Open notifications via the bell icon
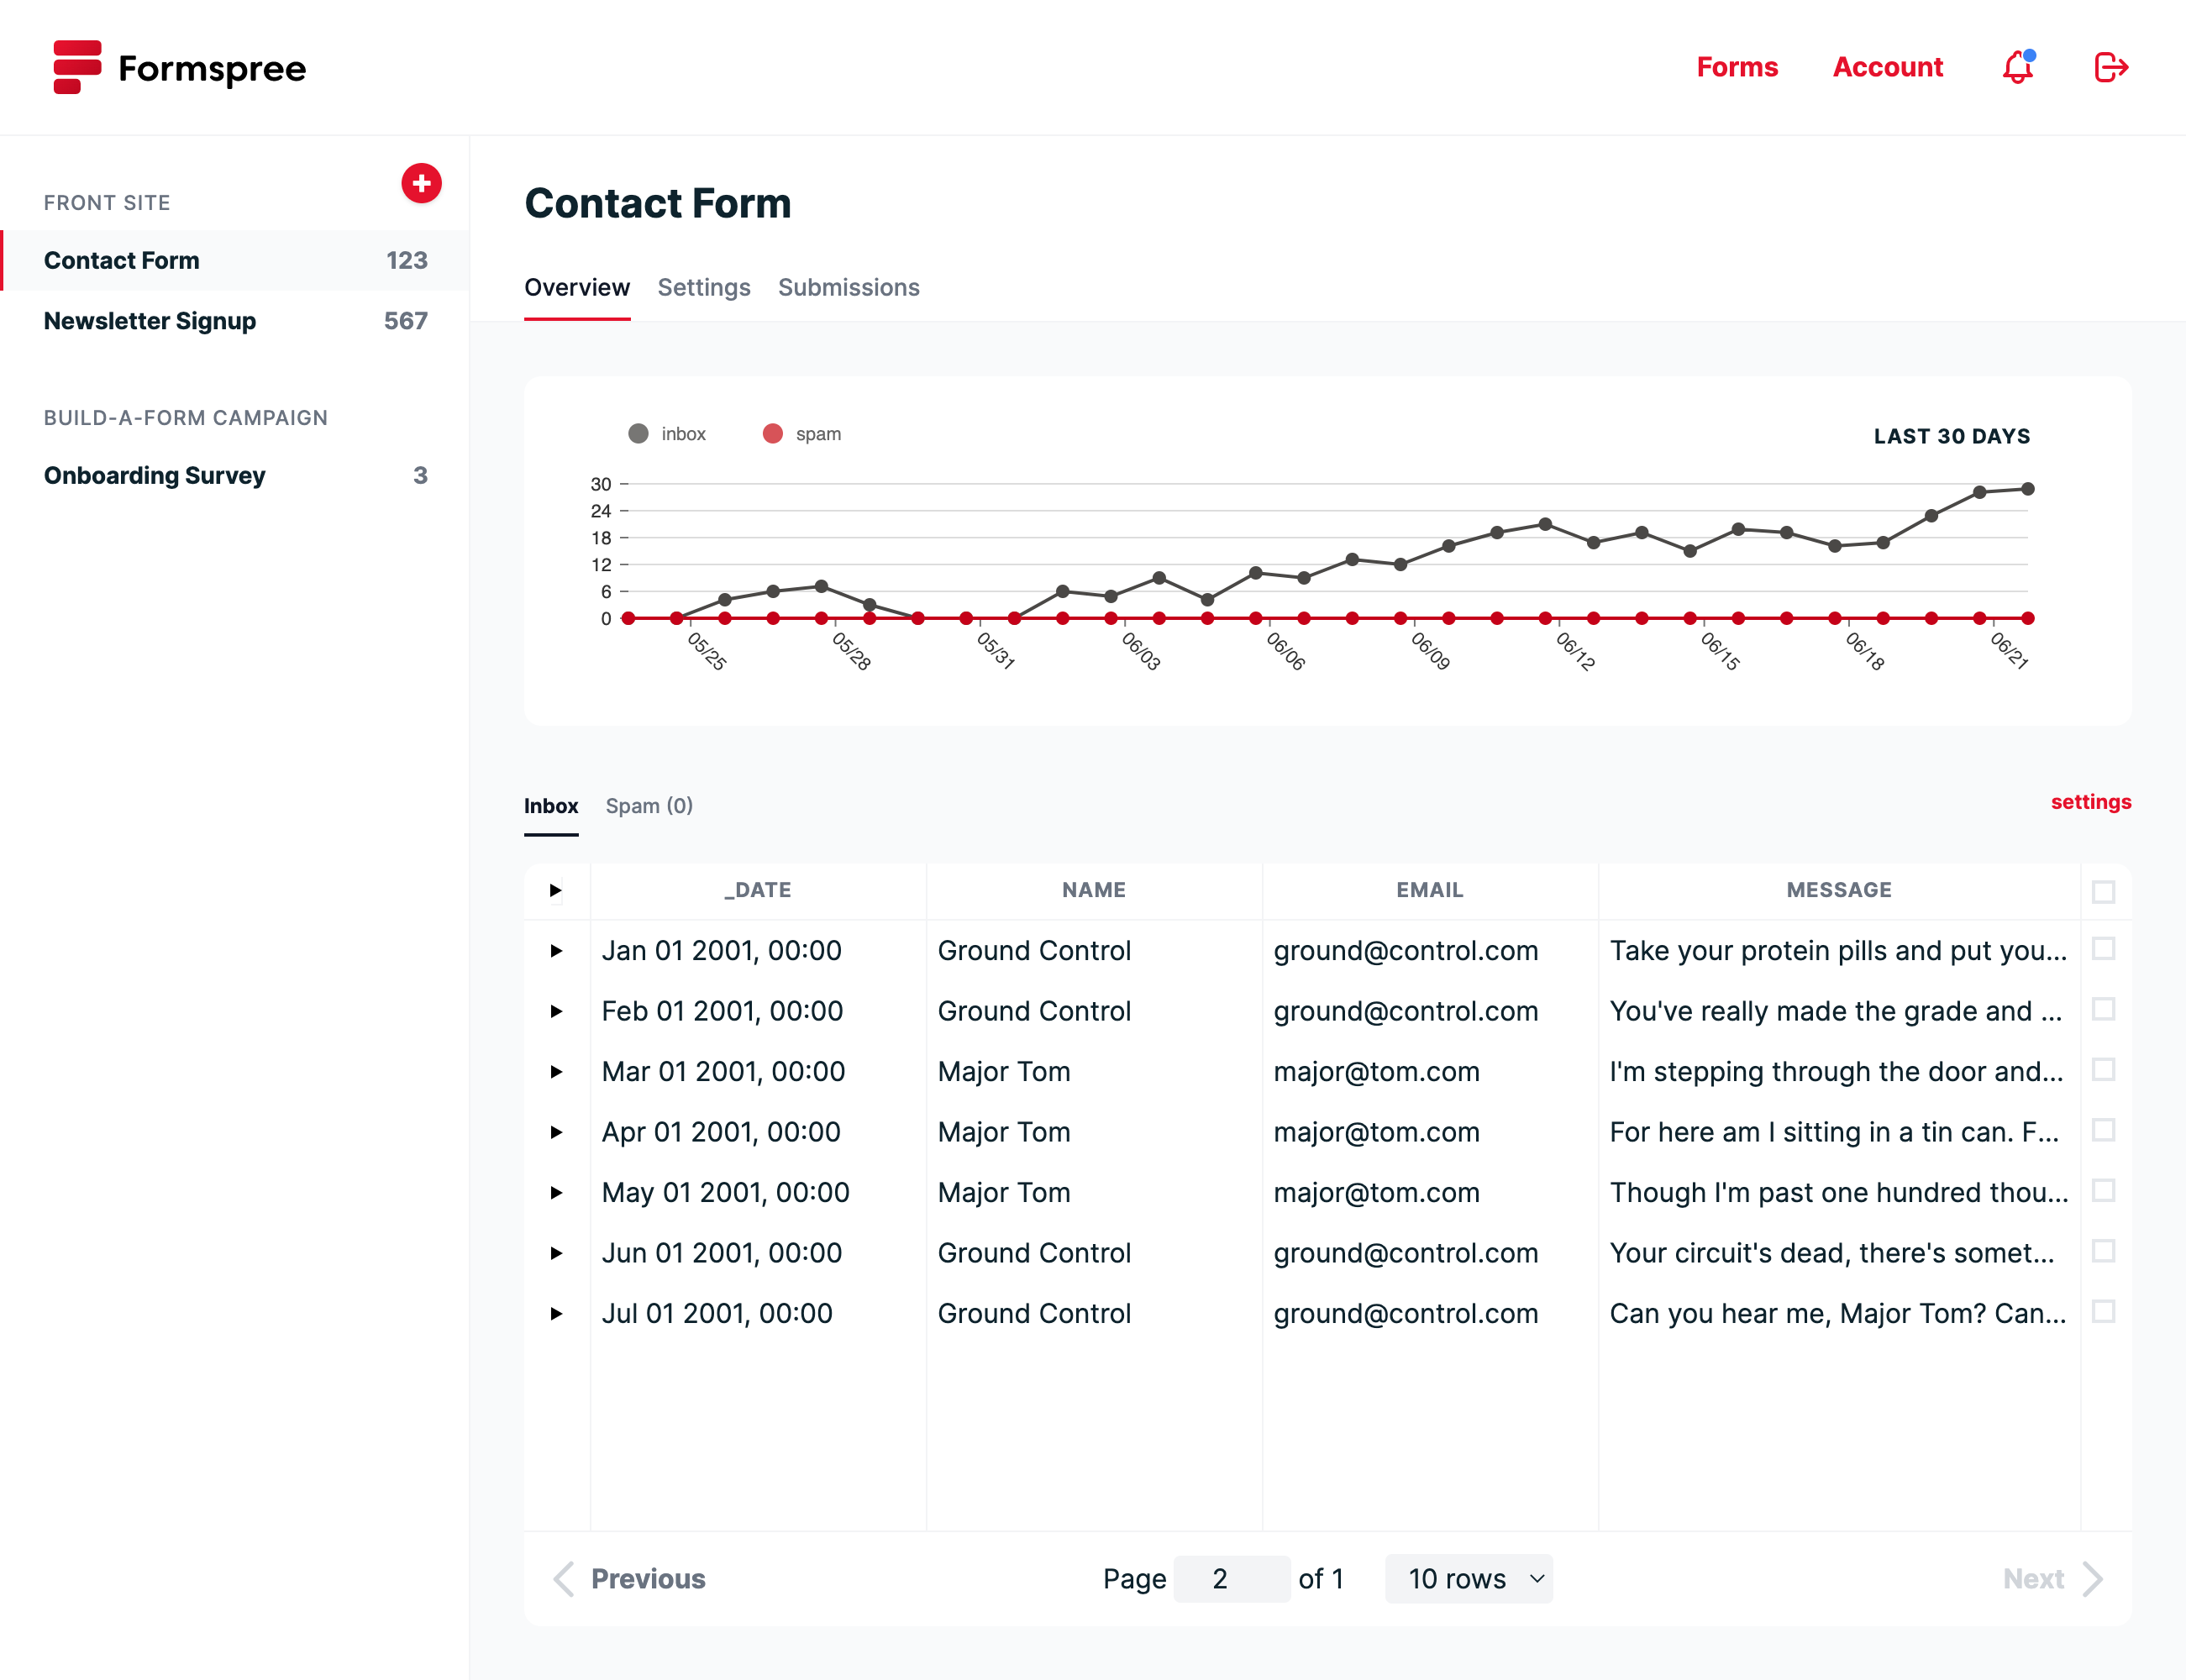The image size is (2186, 1680). (2019, 67)
